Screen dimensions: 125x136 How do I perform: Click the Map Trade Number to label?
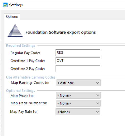point(29,103)
